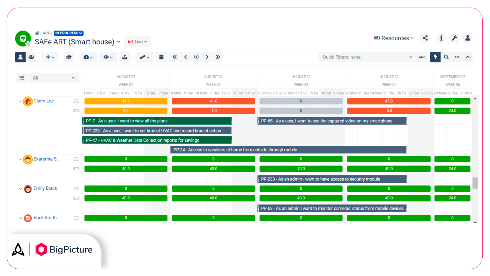
Task: Click Claire Lee's task list icon
Action: click(x=76, y=101)
